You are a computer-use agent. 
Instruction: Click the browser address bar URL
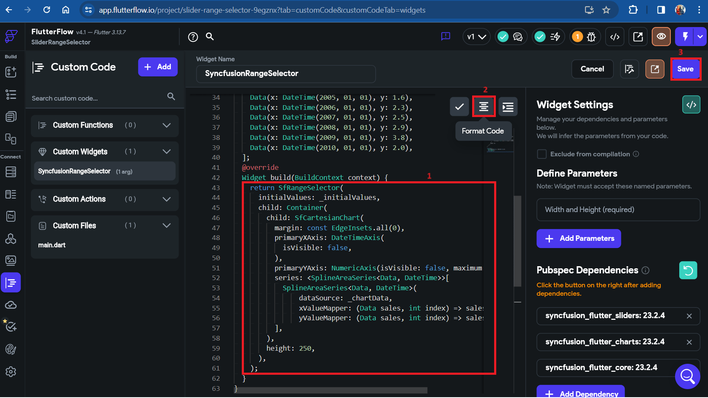[x=262, y=10]
